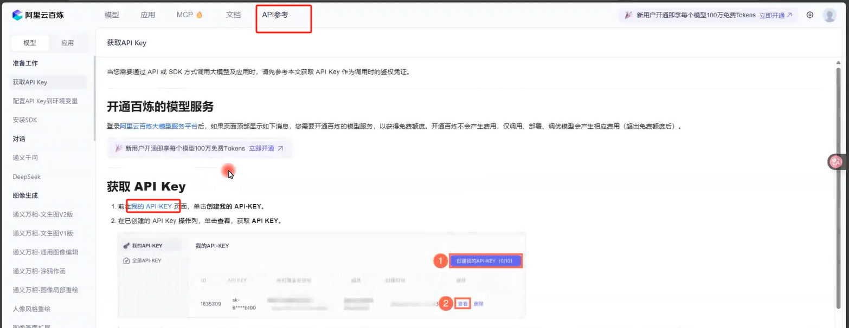The image size is (849, 328).
Task: Go to the MCP tab
Action: [x=190, y=15]
